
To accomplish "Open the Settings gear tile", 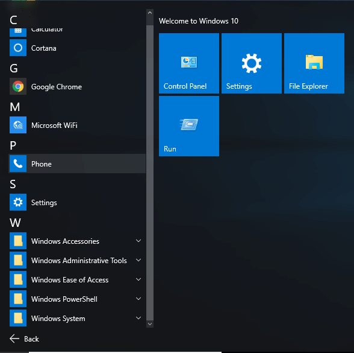I will point(252,63).
